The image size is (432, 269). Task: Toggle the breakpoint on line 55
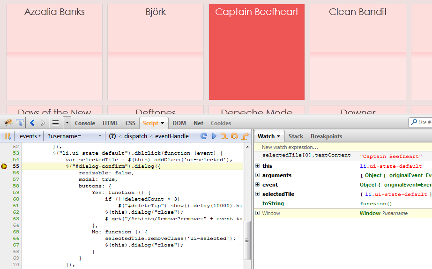tap(4, 166)
